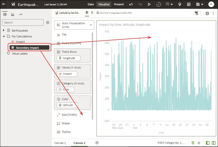Click the undo icon
Screen dimensions: 218x147
click(x=131, y=5)
